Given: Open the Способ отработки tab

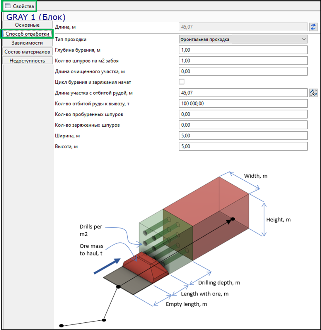Looking at the screenshot, I should click(x=27, y=34).
